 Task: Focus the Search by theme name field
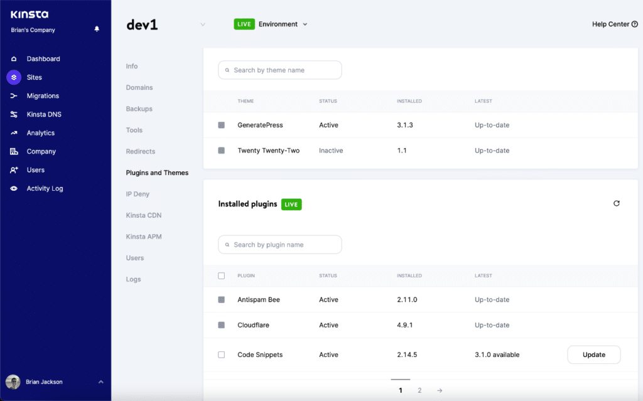coord(280,70)
